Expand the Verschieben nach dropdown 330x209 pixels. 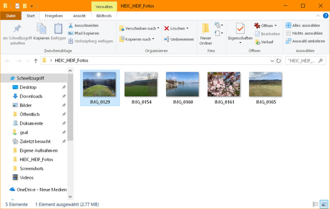158,29
